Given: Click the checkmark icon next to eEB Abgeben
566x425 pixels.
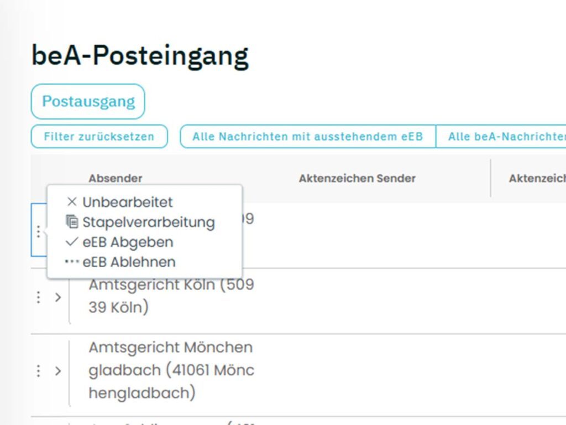Looking at the screenshot, I should [x=71, y=242].
